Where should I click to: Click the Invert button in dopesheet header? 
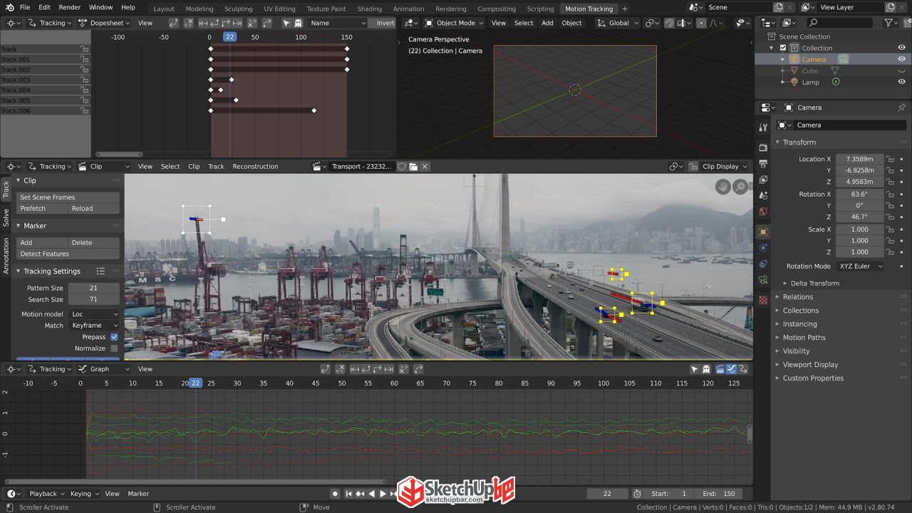pos(382,23)
